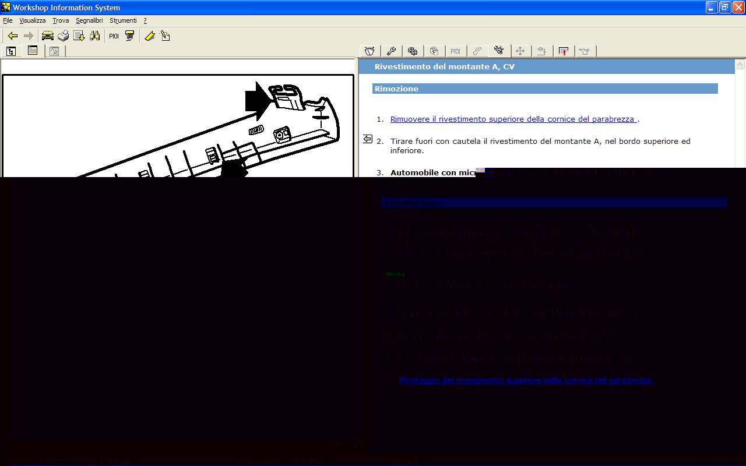Select the wrench tab in the right panel
This screenshot has width=746, height=466.
pyautogui.click(x=391, y=51)
